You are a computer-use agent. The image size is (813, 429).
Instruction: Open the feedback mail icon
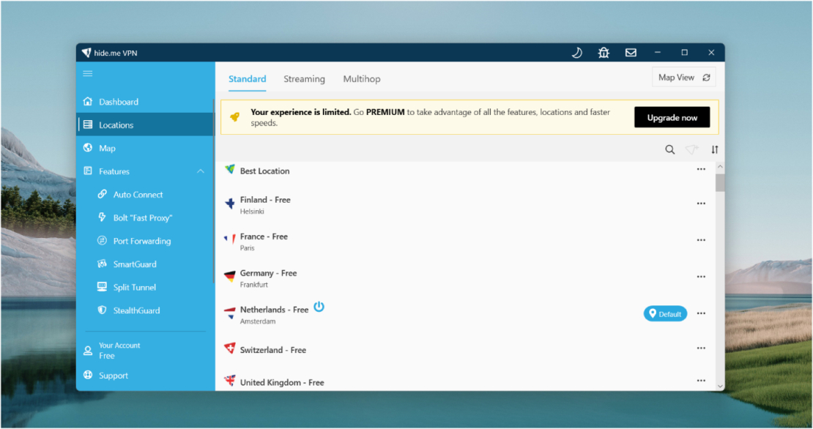tap(631, 52)
